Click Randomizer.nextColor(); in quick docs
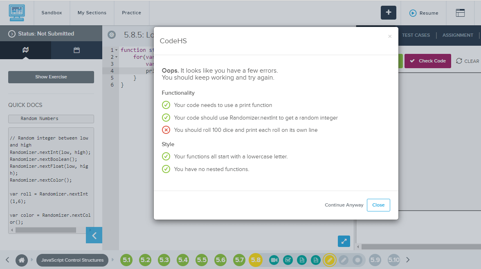Screen dimensions: 481x269 click(x=41, y=180)
